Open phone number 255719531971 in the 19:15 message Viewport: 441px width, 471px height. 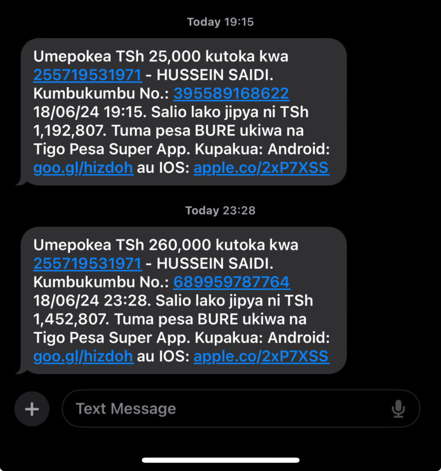pos(87,75)
